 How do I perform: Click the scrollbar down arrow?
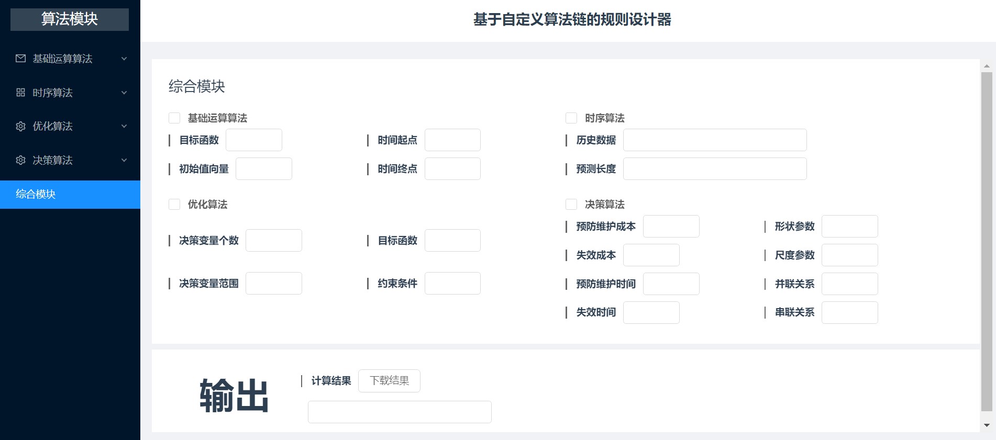(x=987, y=425)
